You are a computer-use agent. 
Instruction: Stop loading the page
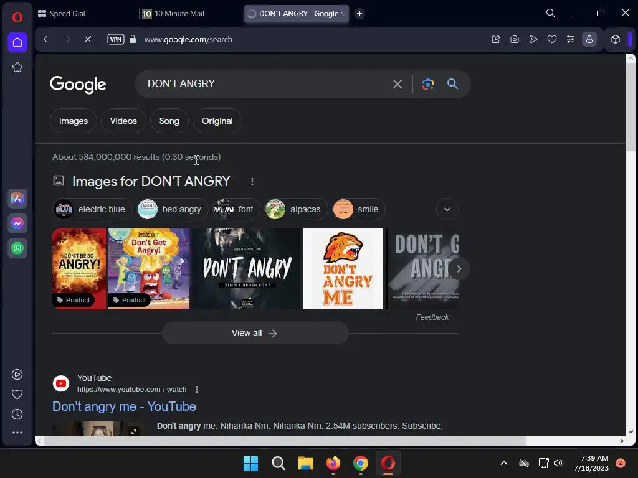[87, 39]
